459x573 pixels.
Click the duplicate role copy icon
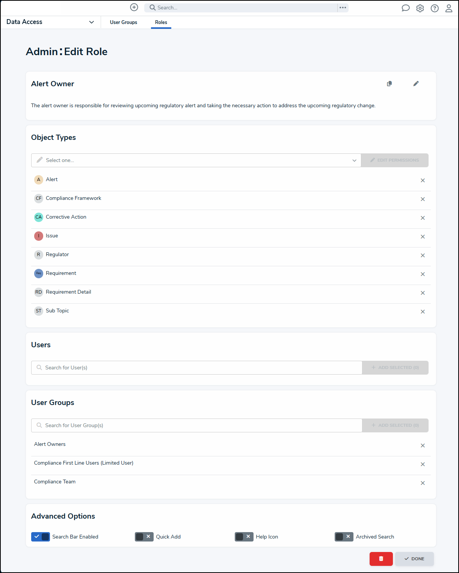(390, 84)
